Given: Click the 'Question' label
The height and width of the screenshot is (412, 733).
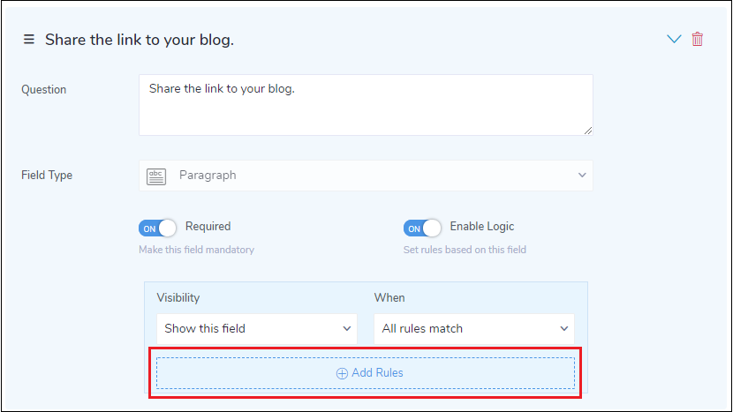Looking at the screenshot, I should 43,89.
